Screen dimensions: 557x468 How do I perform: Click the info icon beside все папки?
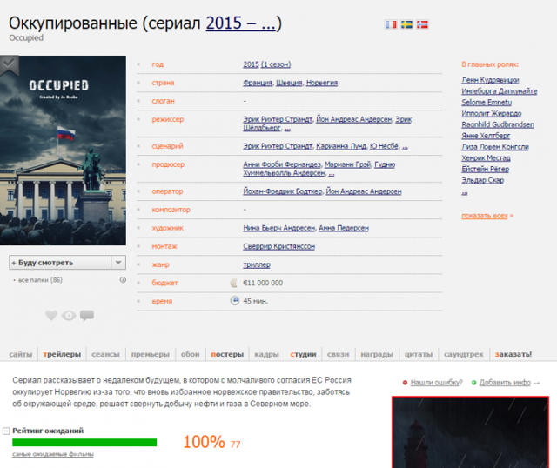click(x=123, y=280)
